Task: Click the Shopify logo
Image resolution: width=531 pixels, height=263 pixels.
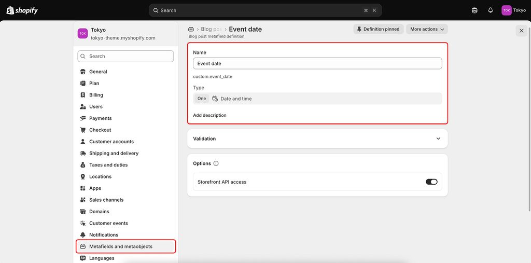Action: [22, 10]
